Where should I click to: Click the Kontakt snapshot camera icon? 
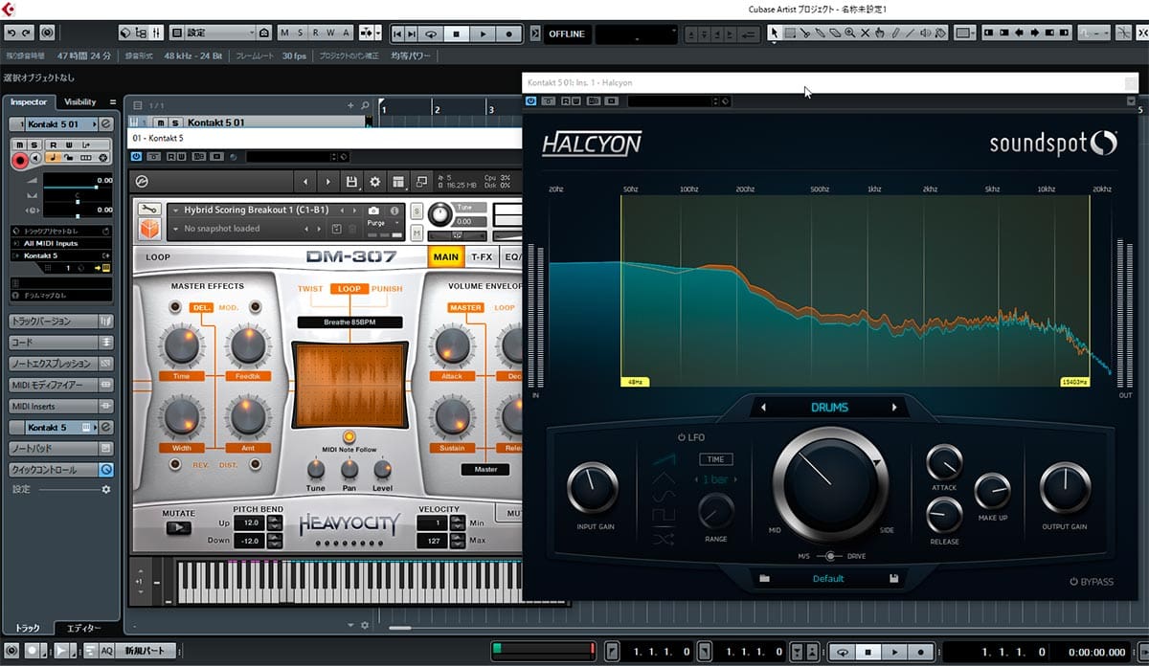373,211
